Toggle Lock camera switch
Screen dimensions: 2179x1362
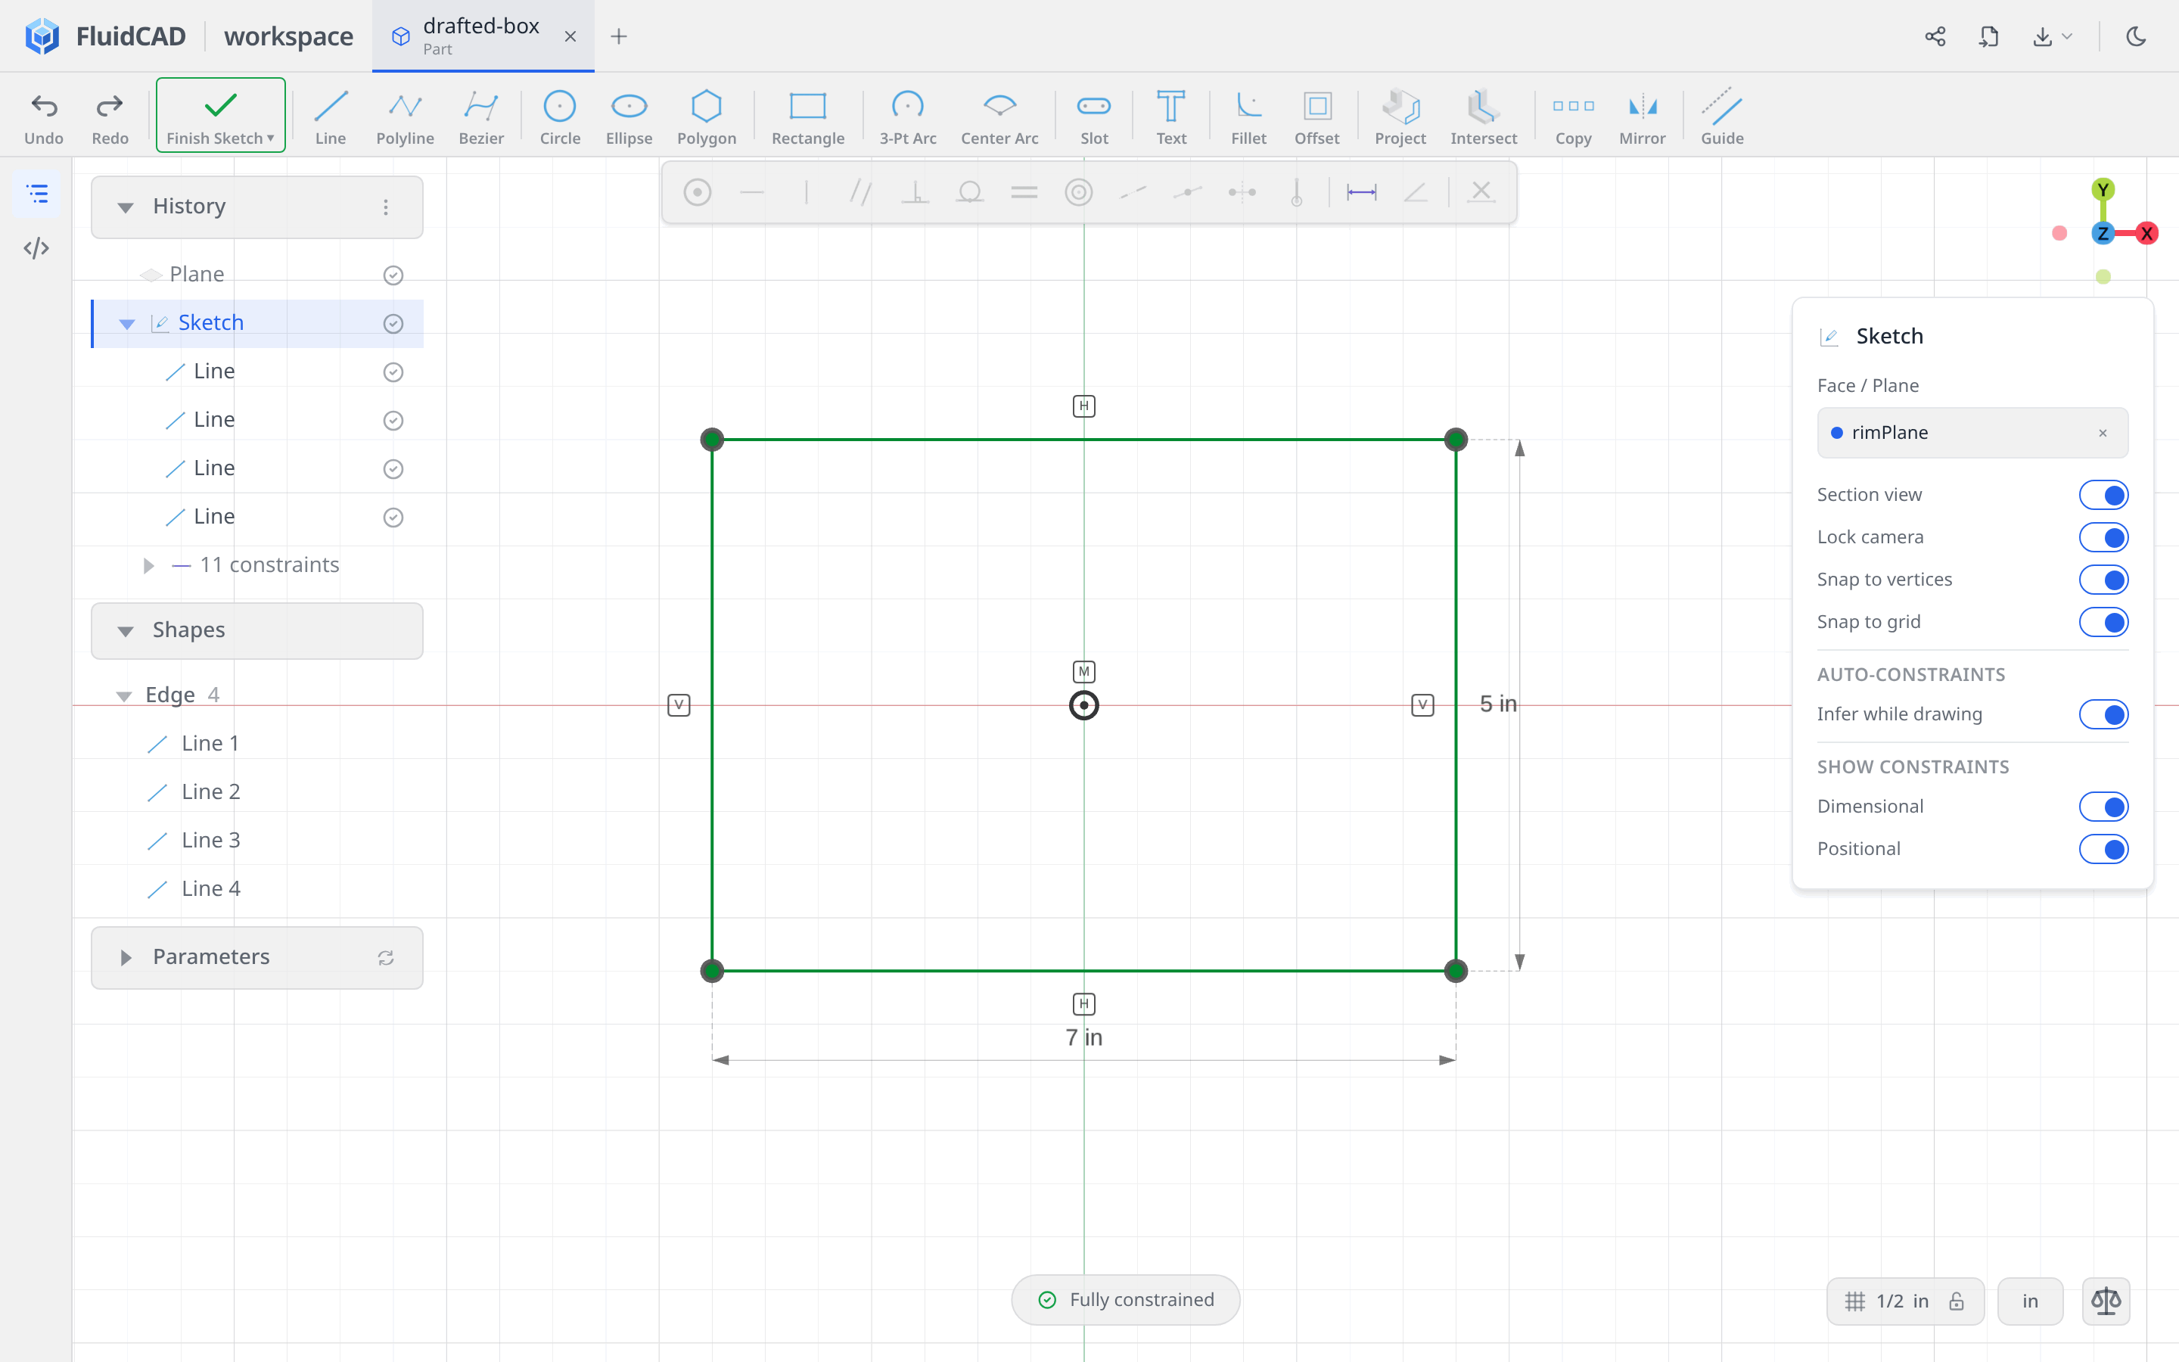click(2103, 537)
